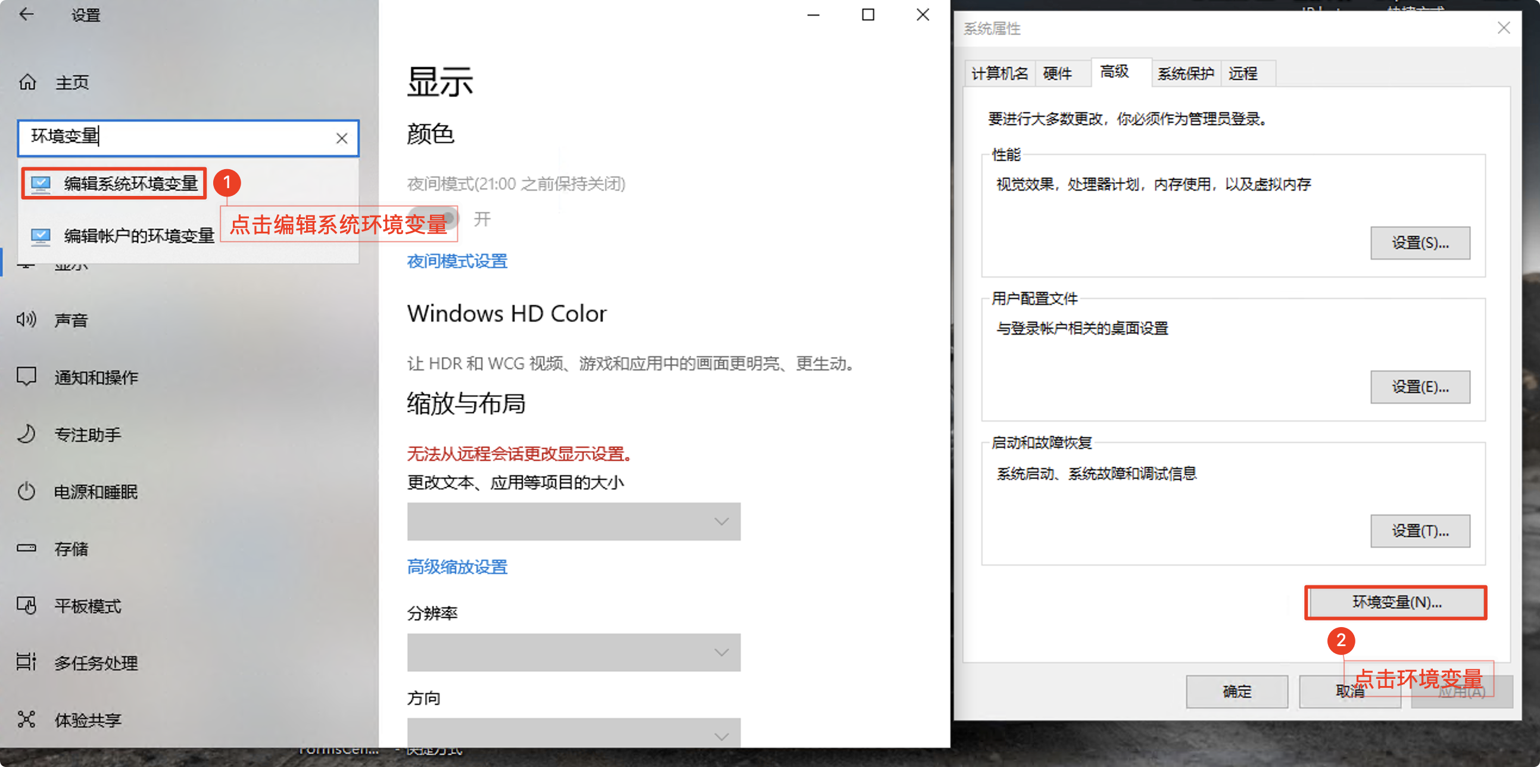Switch to the Hardware (硬件) tab
Image resolution: width=1540 pixels, height=767 pixels.
1057,73
